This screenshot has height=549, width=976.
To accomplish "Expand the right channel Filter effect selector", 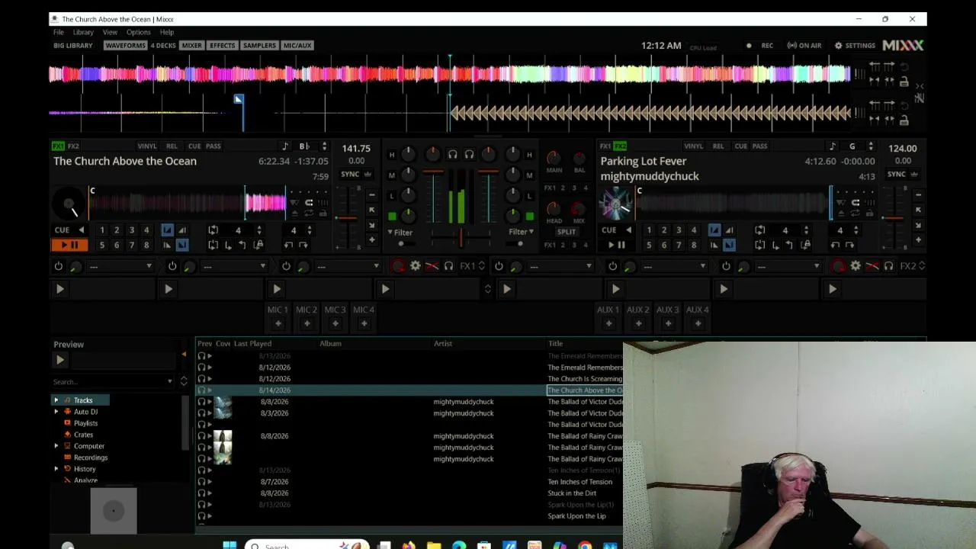I will pyautogui.click(x=521, y=232).
